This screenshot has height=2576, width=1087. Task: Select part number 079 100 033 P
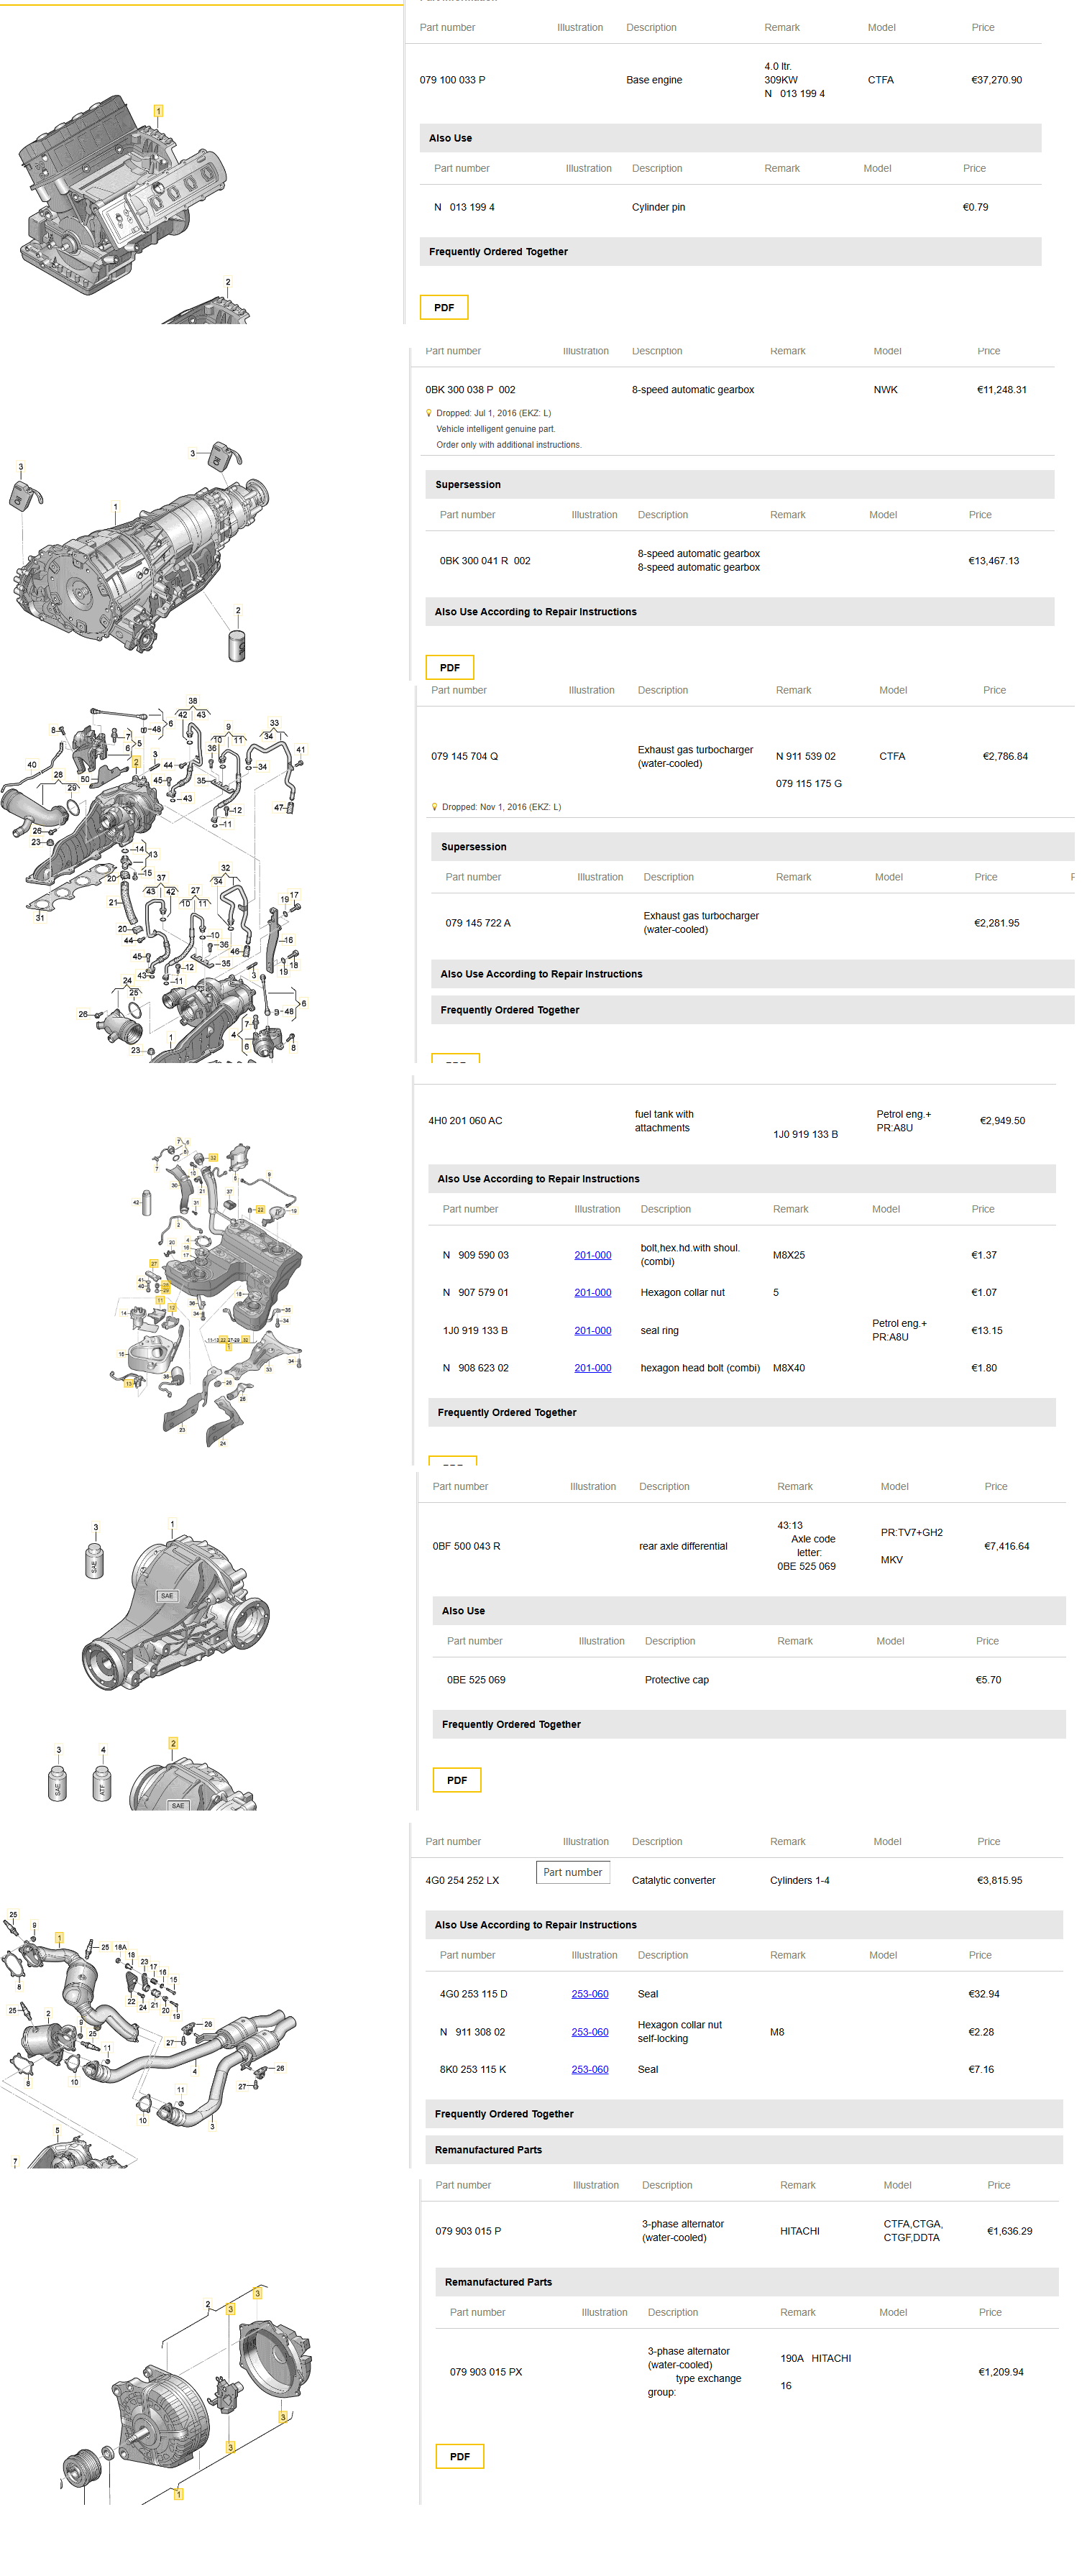453,80
